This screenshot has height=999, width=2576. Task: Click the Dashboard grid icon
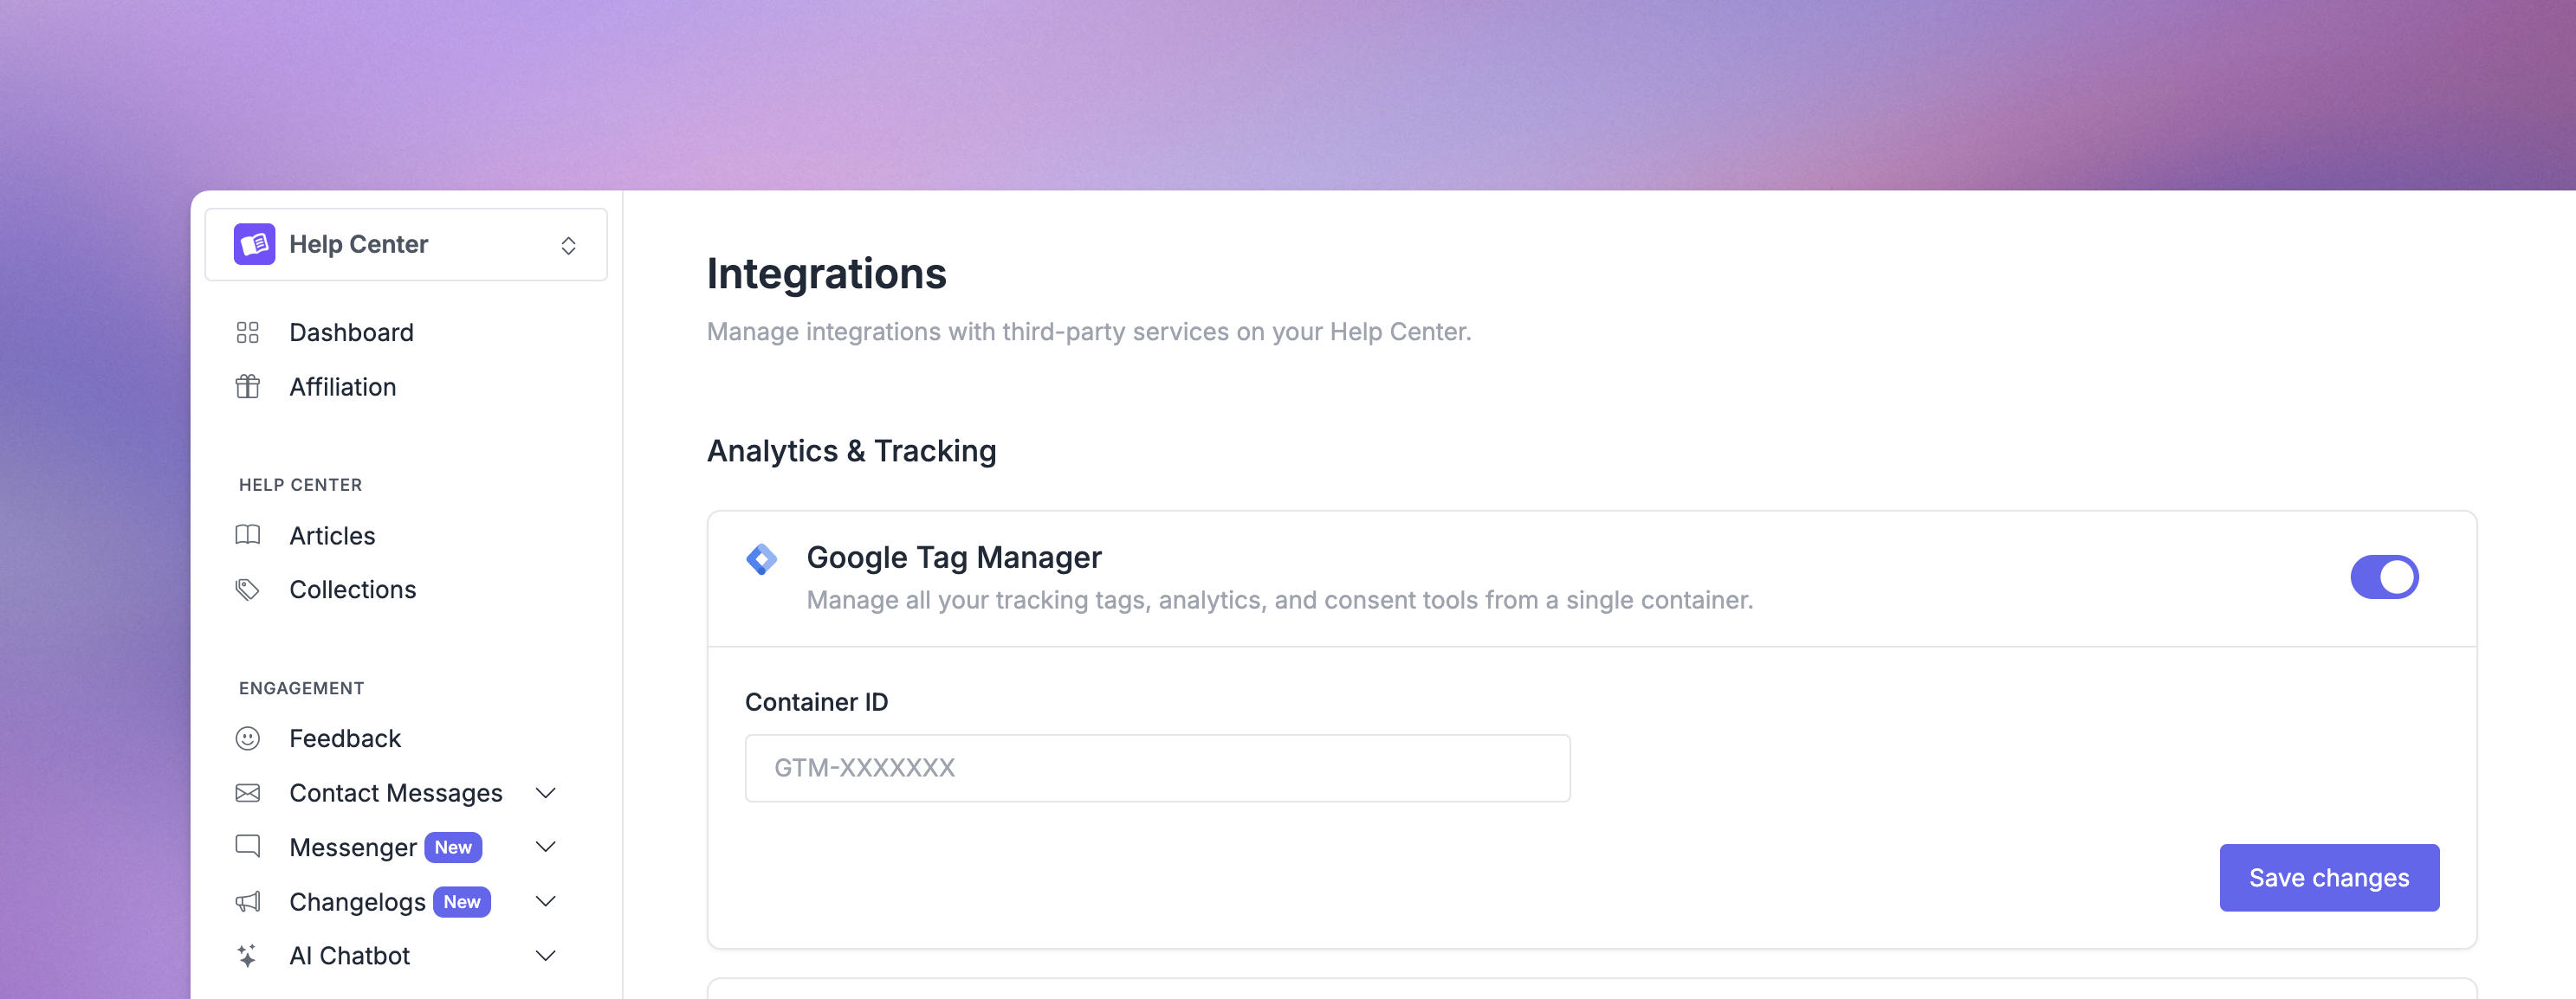click(x=247, y=332)
